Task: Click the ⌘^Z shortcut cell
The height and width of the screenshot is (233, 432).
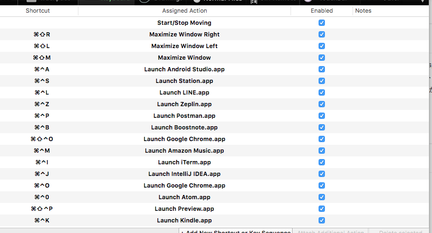Action: [42, 104]
